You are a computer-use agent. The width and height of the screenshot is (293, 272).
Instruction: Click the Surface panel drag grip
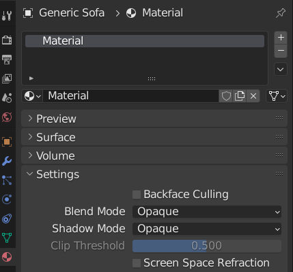tap(279, 137)
